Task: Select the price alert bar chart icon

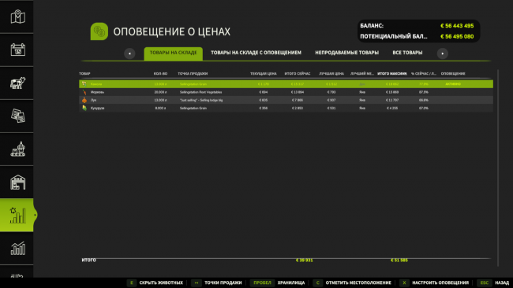Action: click(17, 216)
